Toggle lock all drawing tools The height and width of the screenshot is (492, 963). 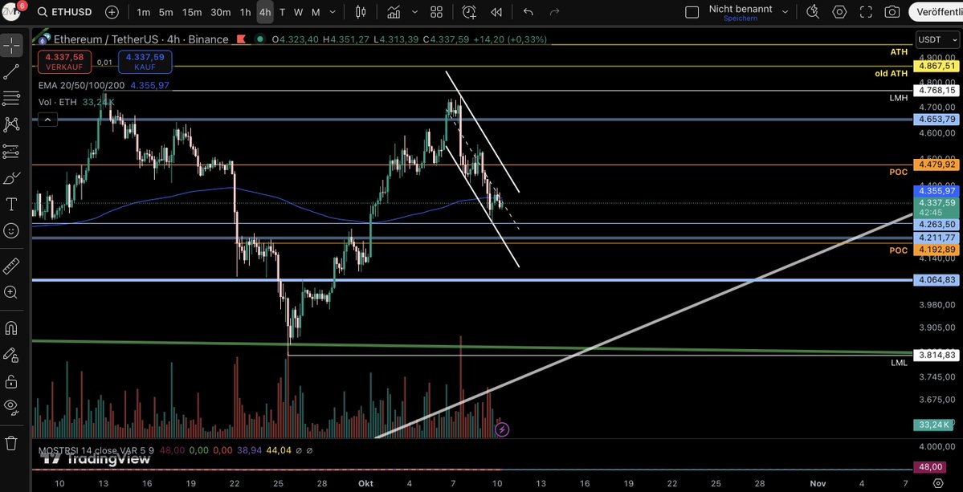(x=11, y=380)
